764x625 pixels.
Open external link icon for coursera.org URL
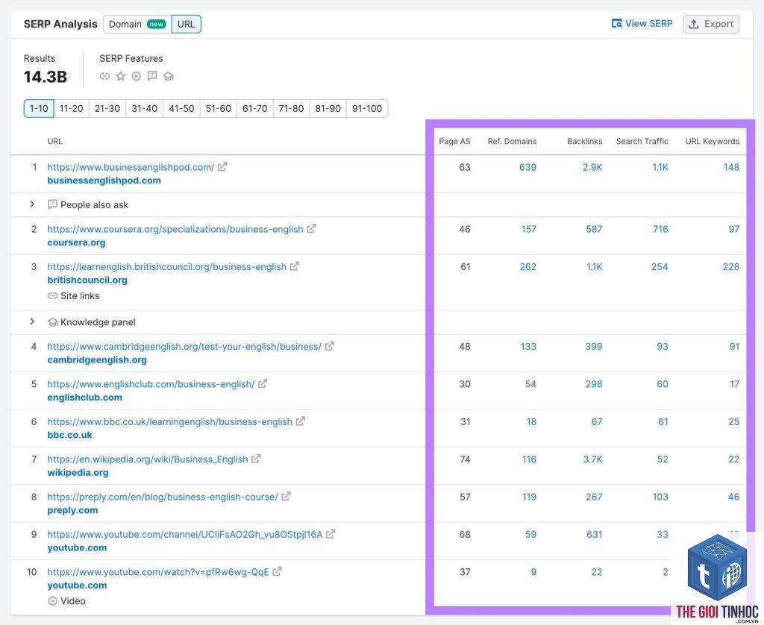point(311,228)
